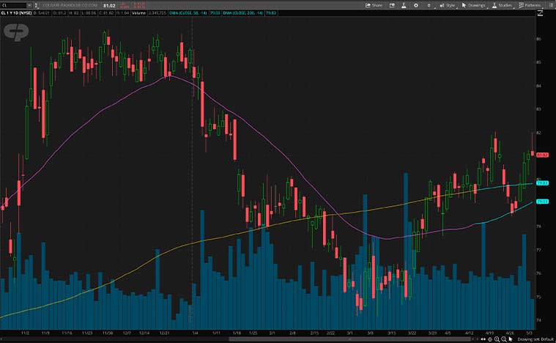Select the pointer cursor tool at bottom
This screenshot has width=556, height=343.
click(510, 338)
